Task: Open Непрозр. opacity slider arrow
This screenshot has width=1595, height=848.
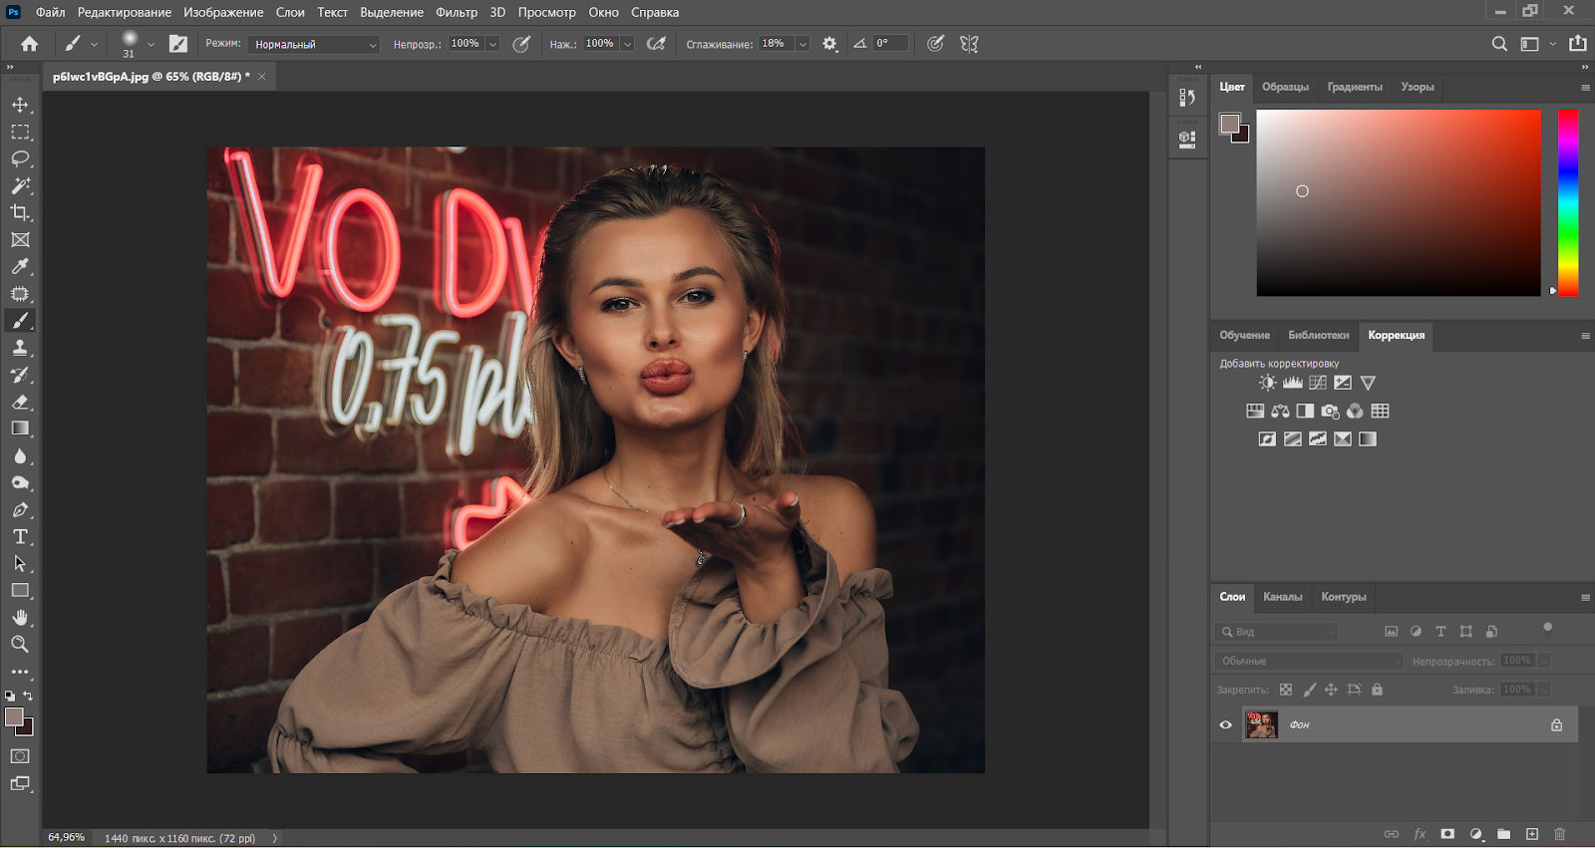Action: click(492, 44)
